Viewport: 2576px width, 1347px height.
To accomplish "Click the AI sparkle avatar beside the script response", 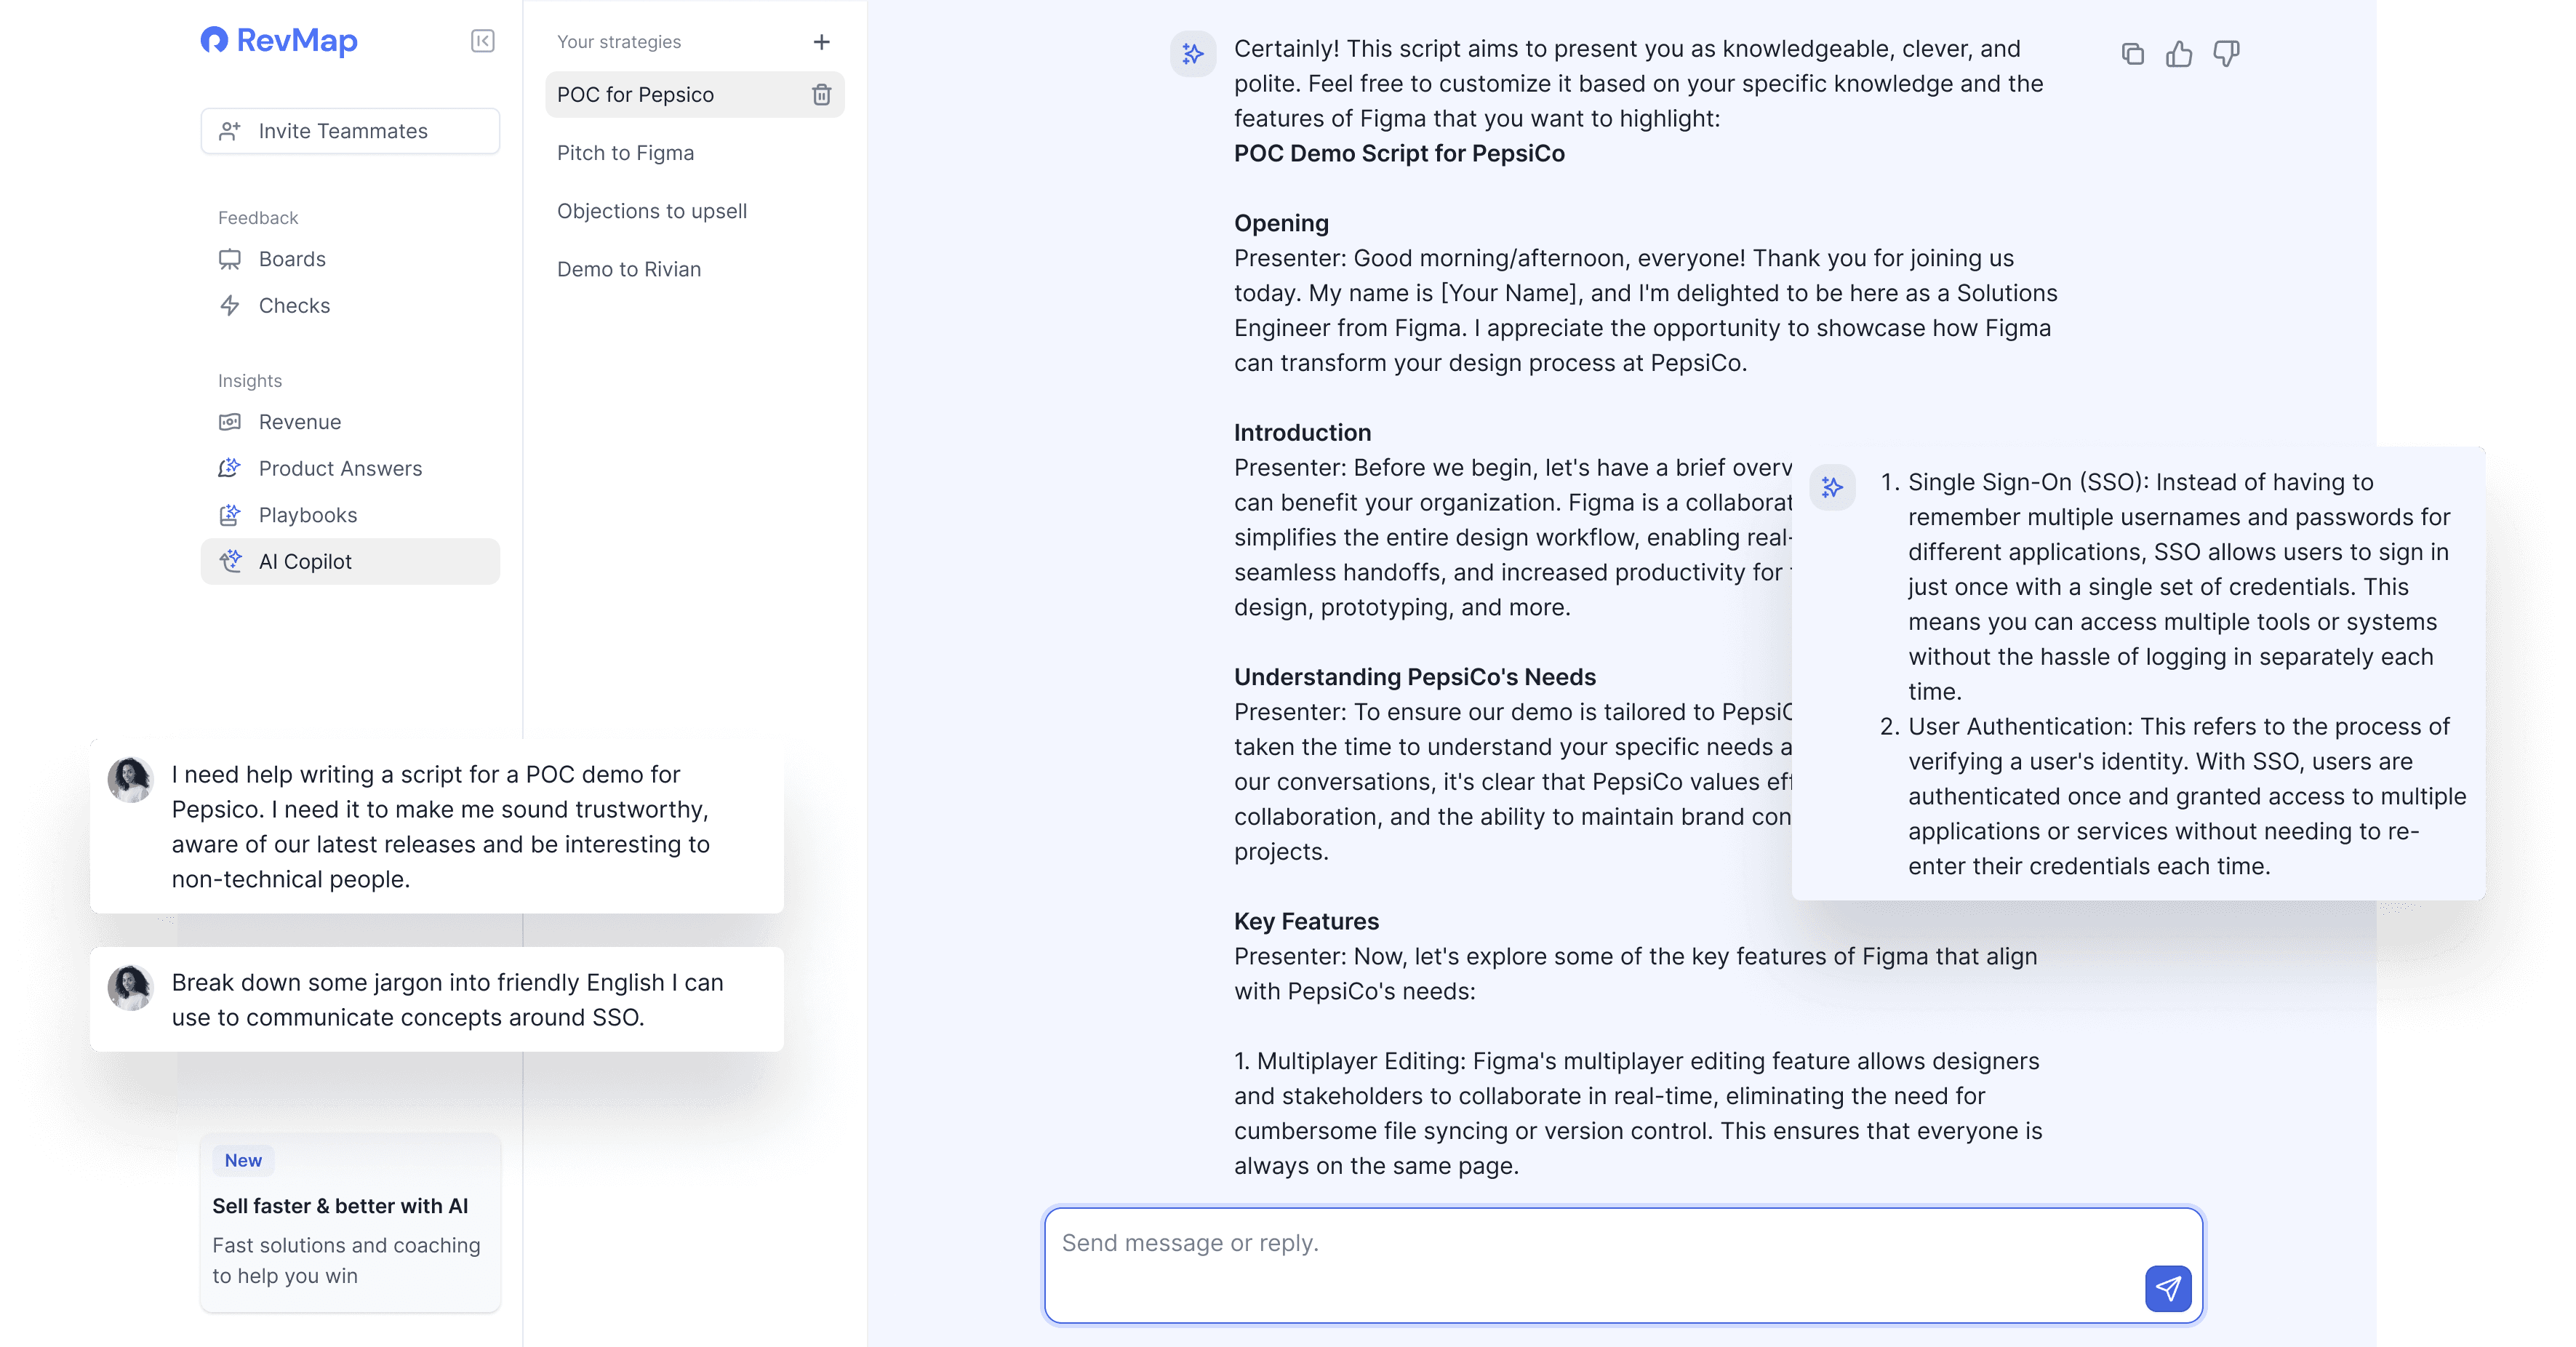I will [x=1193, y=54].
